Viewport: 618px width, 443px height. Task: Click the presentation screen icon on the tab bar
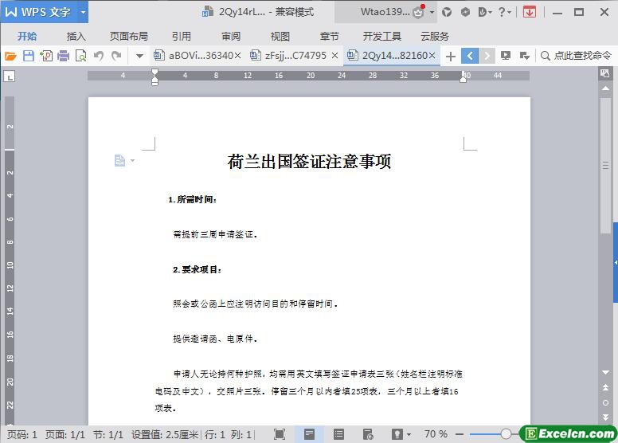click(x=506, y=56)
